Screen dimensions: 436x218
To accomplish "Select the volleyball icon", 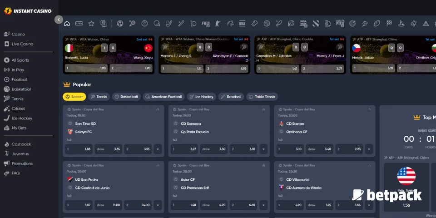I will [267, 24].
